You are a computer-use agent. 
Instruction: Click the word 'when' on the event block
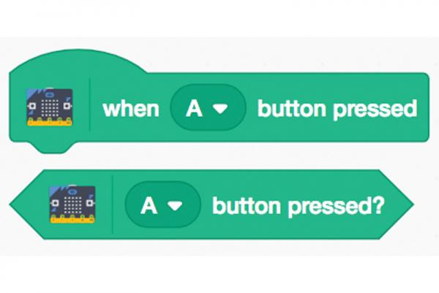click(131, 109)
